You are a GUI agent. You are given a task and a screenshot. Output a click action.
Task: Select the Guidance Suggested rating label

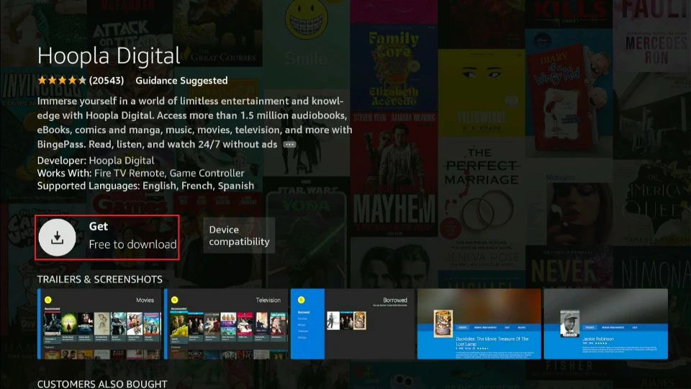pyautogui.click(x=181, y=81)
